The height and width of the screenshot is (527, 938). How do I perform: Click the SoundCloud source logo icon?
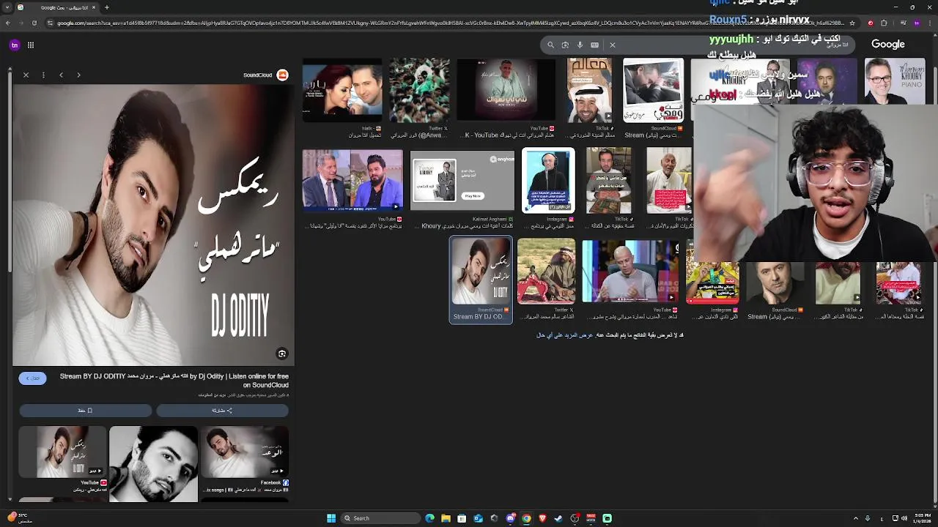(x=283, y=75)
